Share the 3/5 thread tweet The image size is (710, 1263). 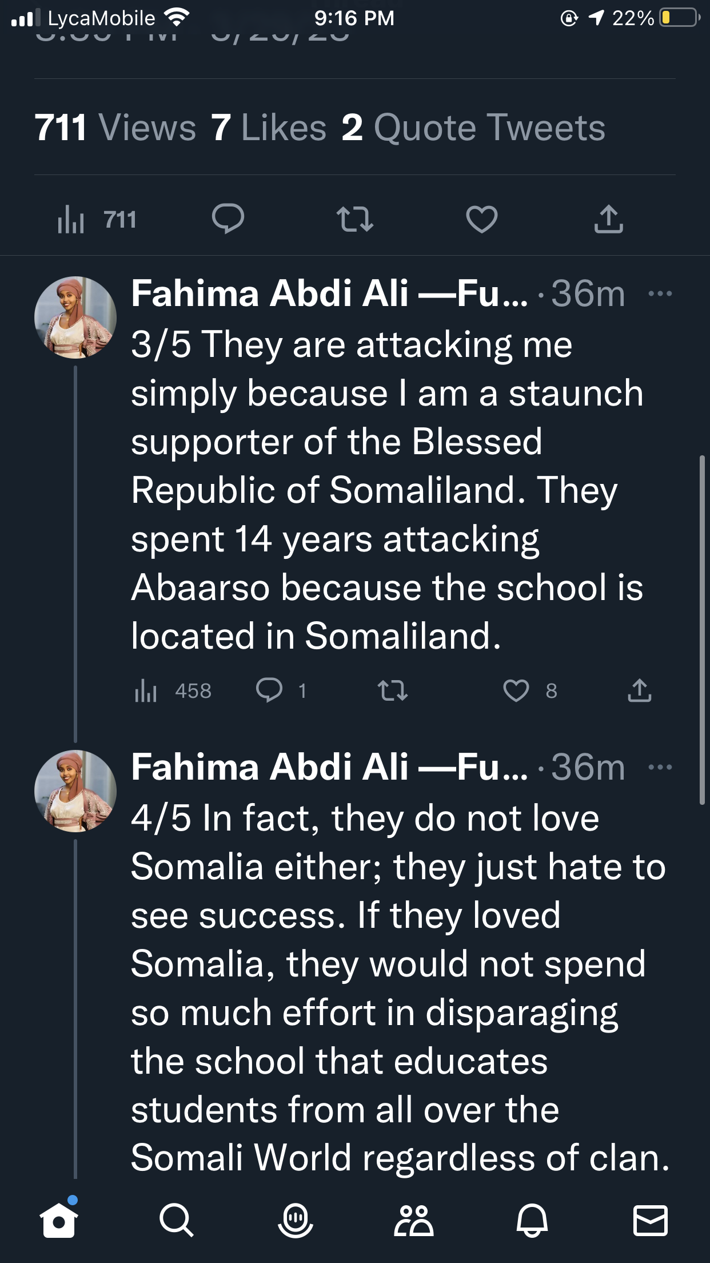tap(639, 690)
